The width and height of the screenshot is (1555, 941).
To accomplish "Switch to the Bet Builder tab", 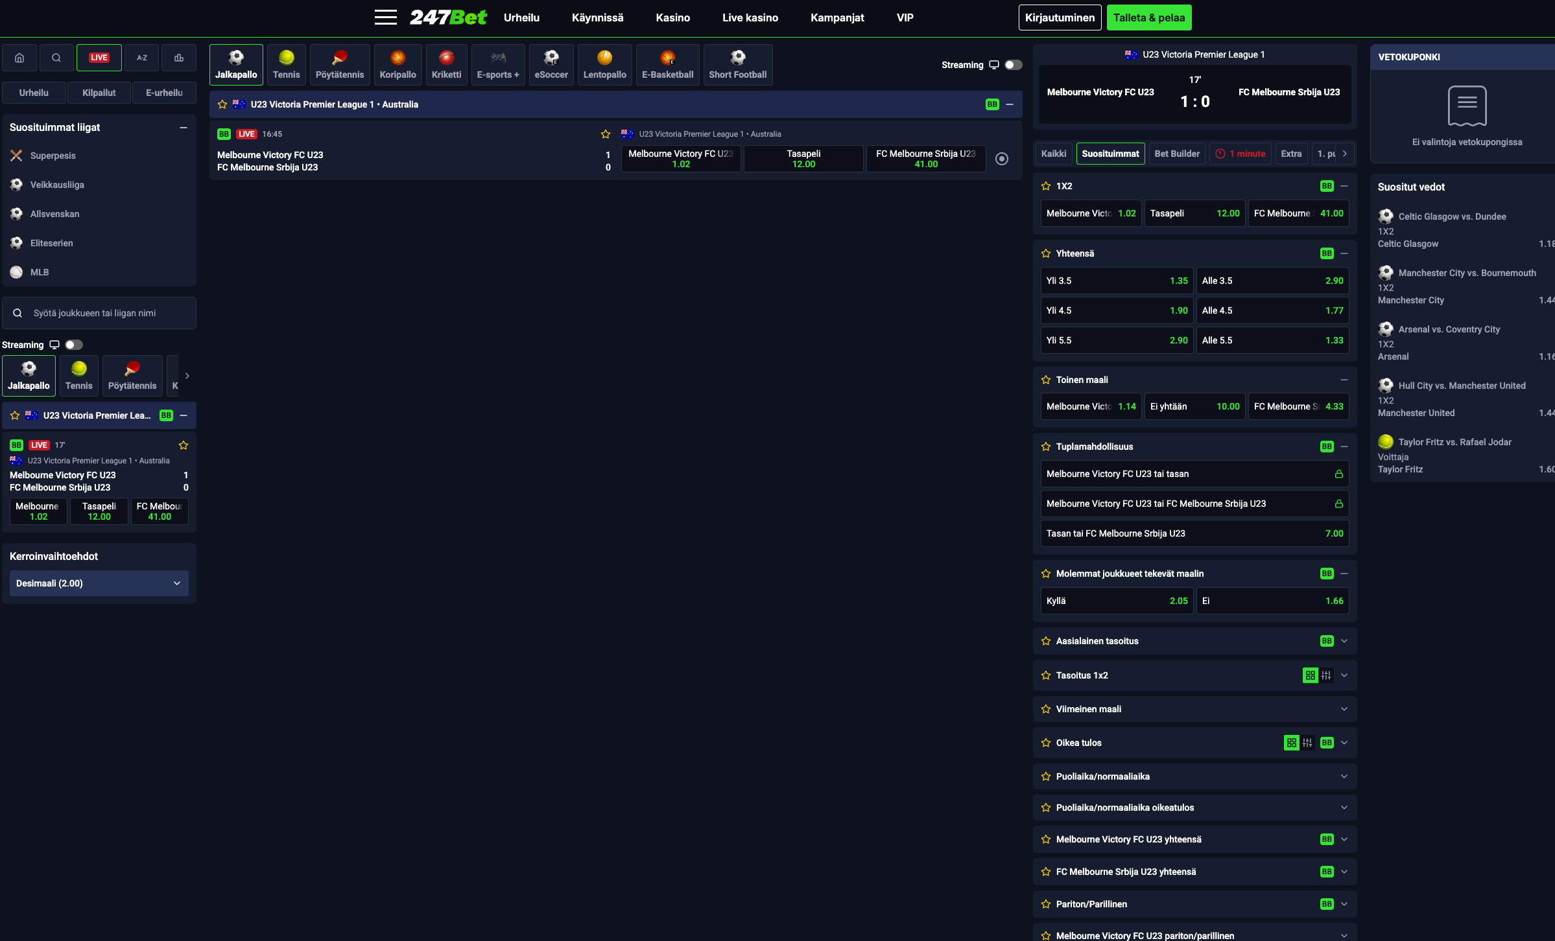I will coord(1177,154).
